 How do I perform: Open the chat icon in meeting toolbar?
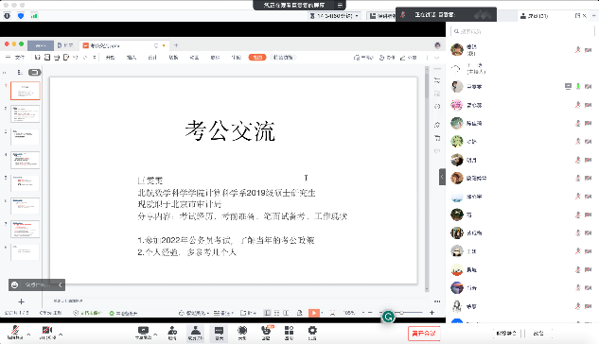[219, 330]
